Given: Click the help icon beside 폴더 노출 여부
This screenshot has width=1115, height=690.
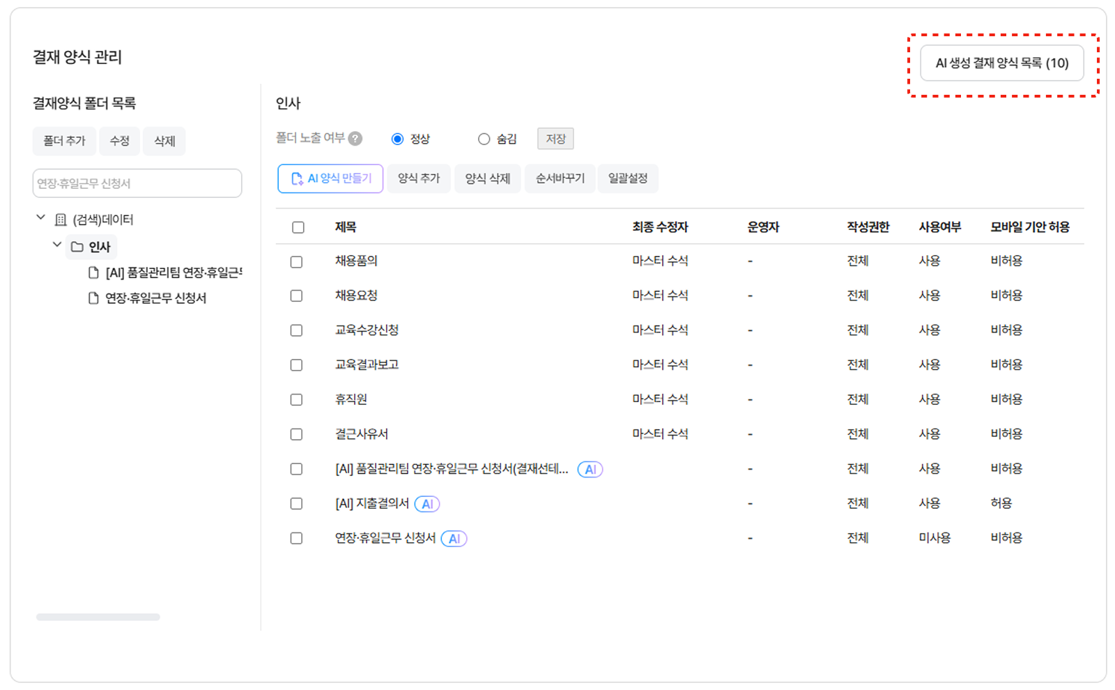Looking at the screenshot, I should [x=355, y=139].
